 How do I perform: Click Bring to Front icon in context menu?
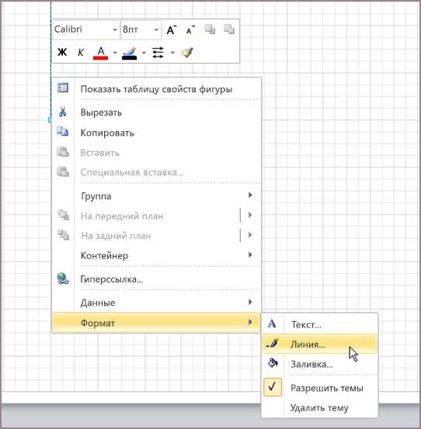pyautogui.click(x=63, y=215)
